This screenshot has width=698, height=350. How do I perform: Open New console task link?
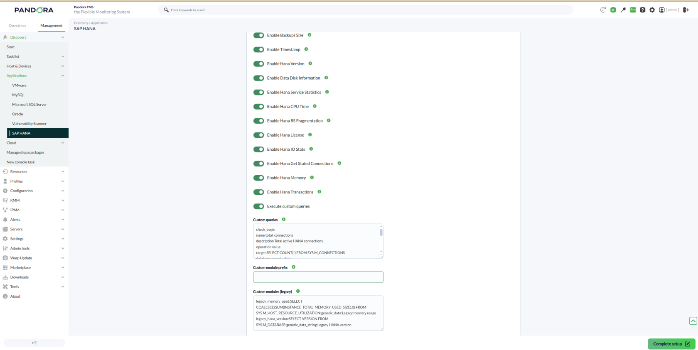tap(21, 162)
